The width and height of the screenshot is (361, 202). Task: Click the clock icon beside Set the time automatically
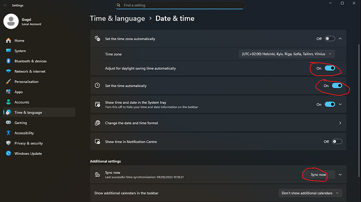pos(97,85)
